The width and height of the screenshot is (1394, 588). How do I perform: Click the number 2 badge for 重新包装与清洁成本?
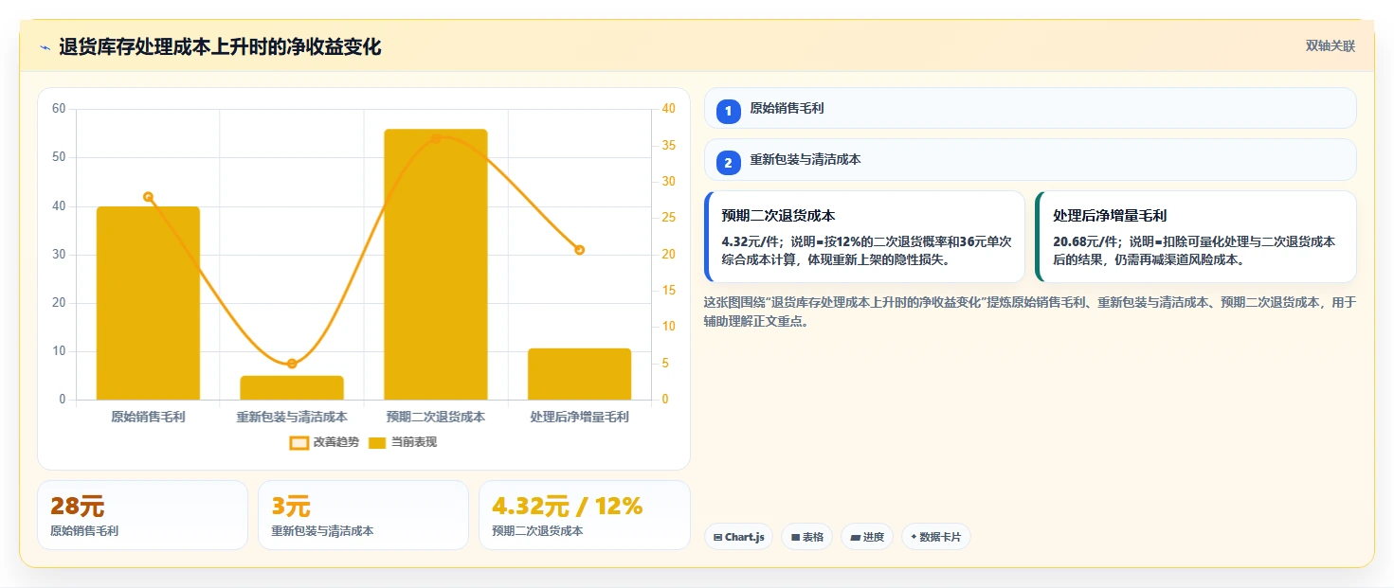tap(728, 163)
